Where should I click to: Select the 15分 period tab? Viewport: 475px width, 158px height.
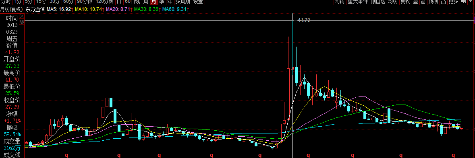click(x=41, y=2)
